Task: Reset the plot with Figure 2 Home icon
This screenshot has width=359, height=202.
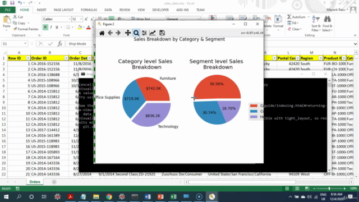Action: tap(102, 33)
